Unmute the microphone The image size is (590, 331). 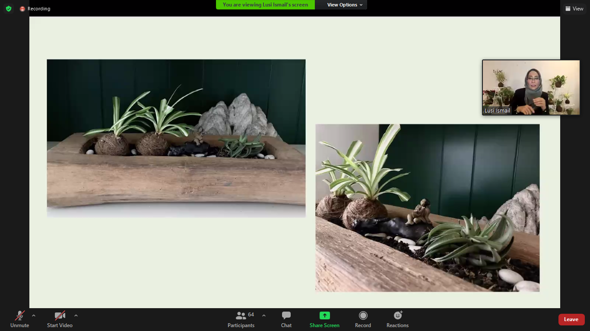(19, 319)
